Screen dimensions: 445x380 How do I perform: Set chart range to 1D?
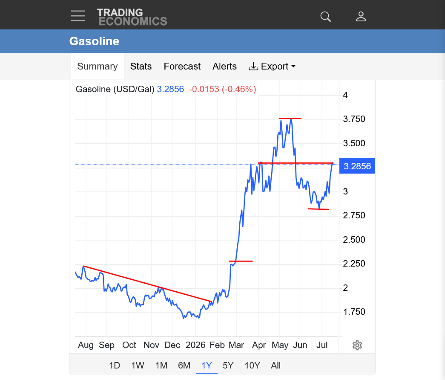[115, 365]
